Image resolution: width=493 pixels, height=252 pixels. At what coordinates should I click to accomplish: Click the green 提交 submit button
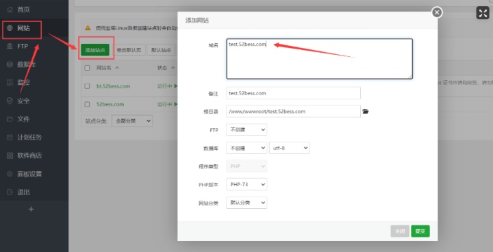tap(420, 231)
